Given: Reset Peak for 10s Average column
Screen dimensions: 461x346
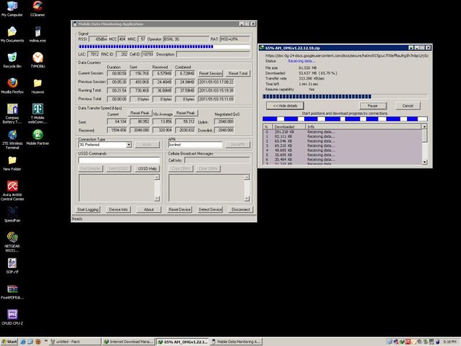Looking at the screenshot, I should [186, 113].
